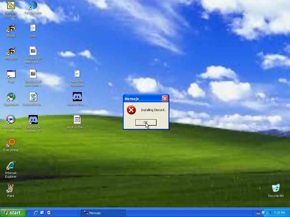The height and width of the screenshot is (217, 290).
Task: Select the Paint desktop shortcut
Action: 11,191
